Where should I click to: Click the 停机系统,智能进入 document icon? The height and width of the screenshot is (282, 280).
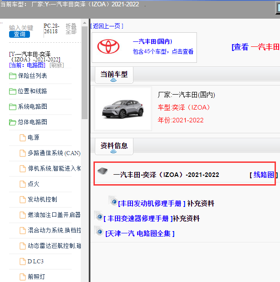(x=23, y=168)
